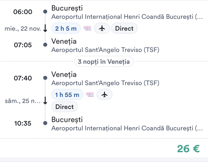Click Aeroportul Sant'Angelo Treviso outbound arrival text

click(x=105, y=50)
